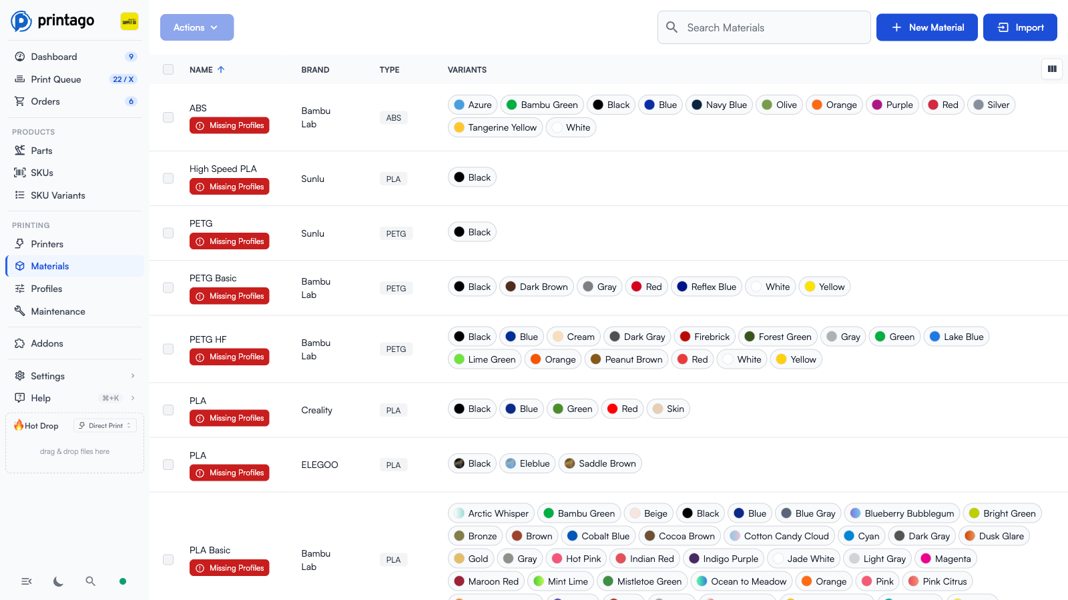Click the Addons puzzle icon
1068x600 pixels.
click(20, 343)
